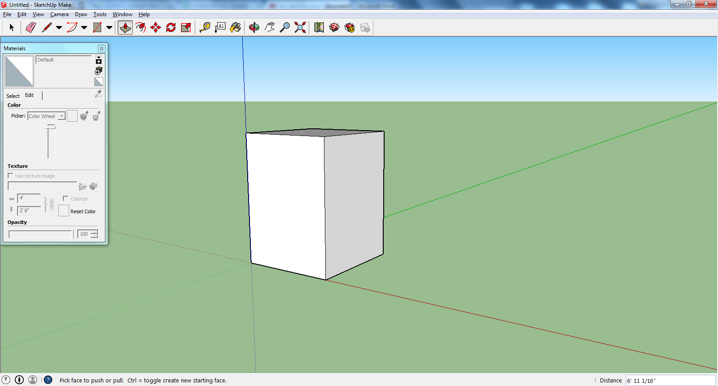Image resolution: width=718 pixels, height=386 pixels.
Task: Click the Create Material icon
Action: [99, 70]
